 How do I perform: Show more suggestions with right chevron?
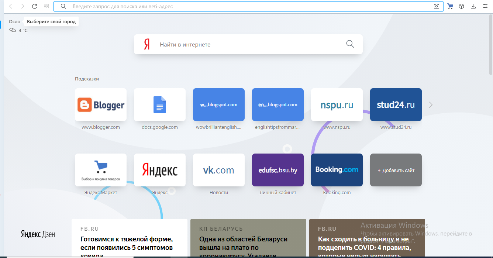point(431,105)
